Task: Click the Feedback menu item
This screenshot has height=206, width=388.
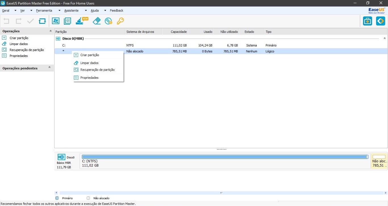Action: pyautogui.click(x=116, y=10)
